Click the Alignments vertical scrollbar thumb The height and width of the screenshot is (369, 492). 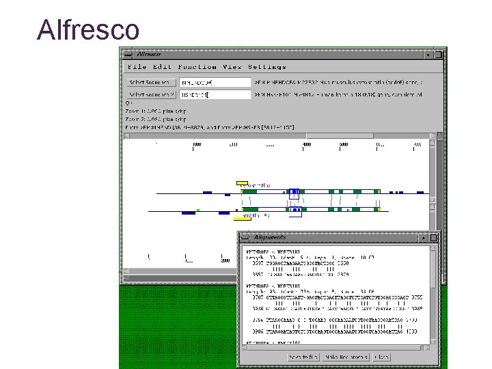pos(433,269)
